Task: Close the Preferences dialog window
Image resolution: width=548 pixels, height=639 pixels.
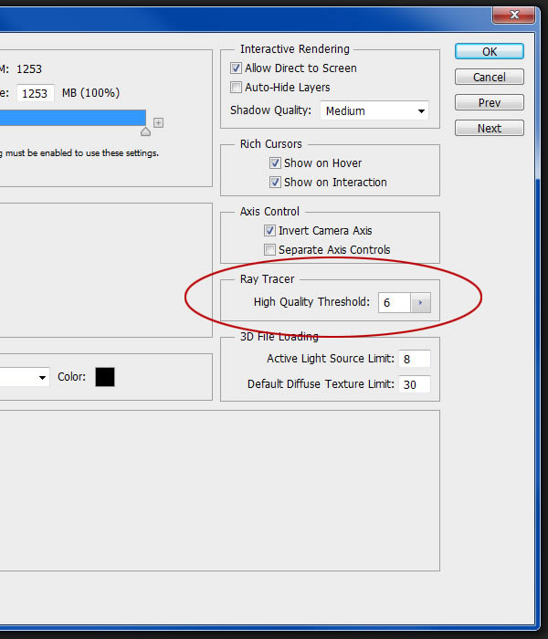Action: coord(513,16)
